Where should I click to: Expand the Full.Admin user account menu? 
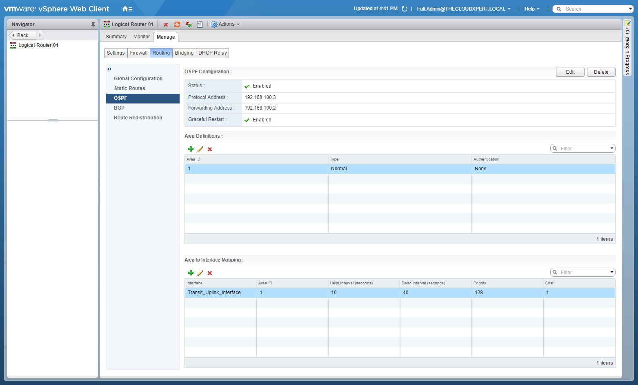tap(463, 9)
